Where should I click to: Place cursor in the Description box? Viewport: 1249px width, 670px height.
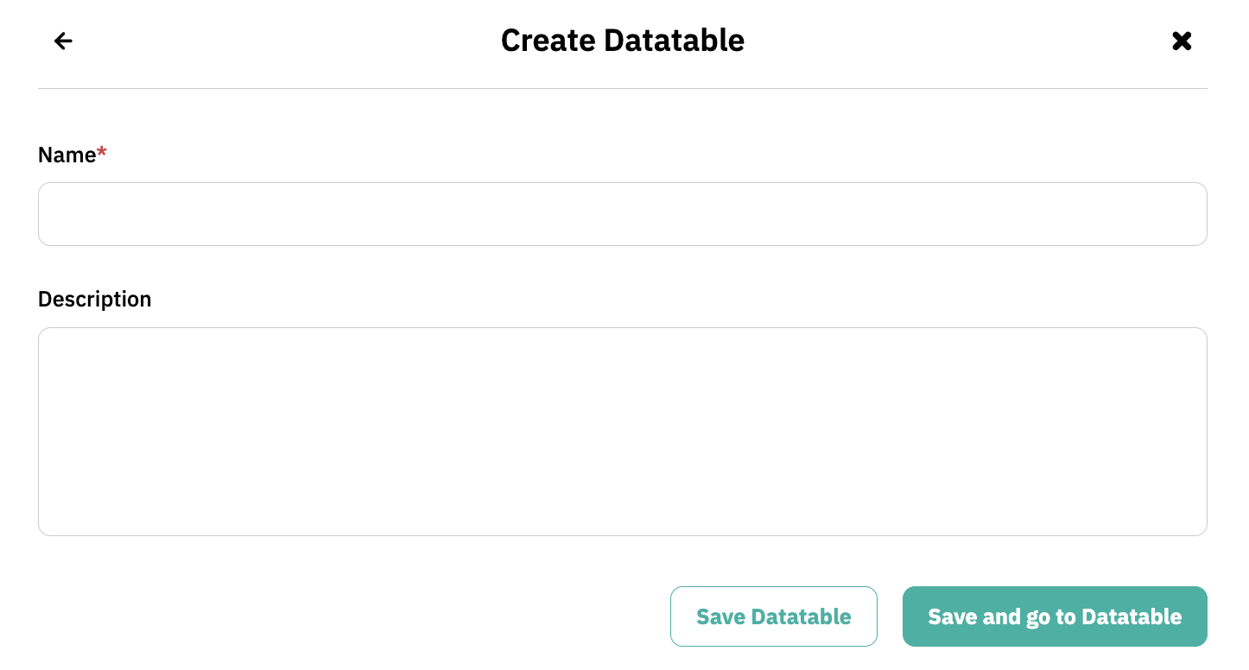pyautogui.click(x=622, y=431)
